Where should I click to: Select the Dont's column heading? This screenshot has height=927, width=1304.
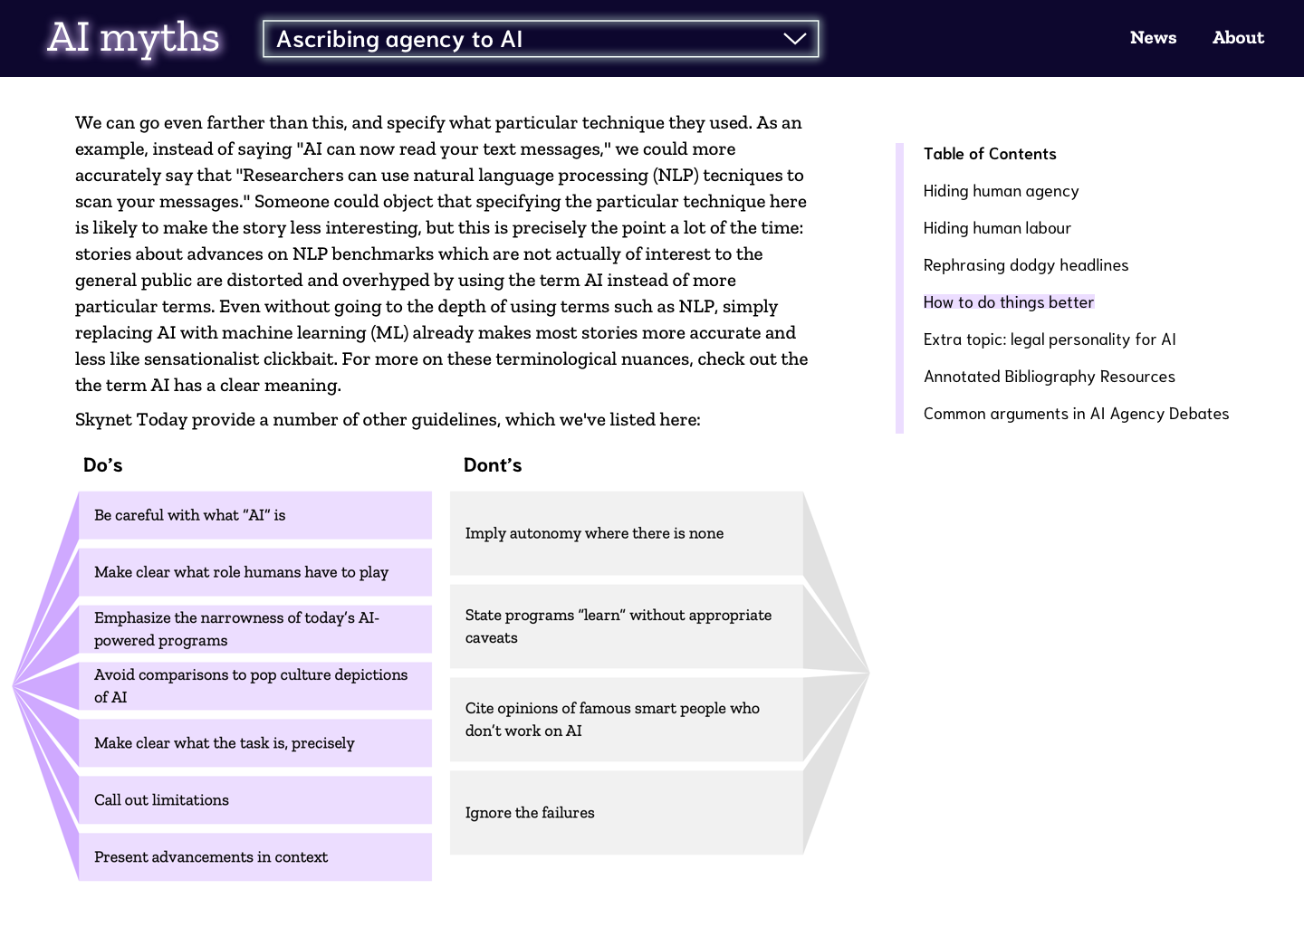pyautogui.click(x=493, y=464)
